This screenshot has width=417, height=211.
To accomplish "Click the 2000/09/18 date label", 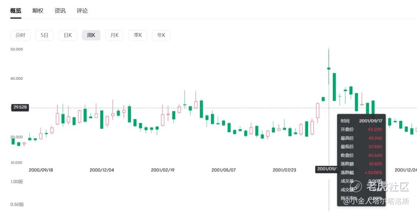I will click(41, 170).
